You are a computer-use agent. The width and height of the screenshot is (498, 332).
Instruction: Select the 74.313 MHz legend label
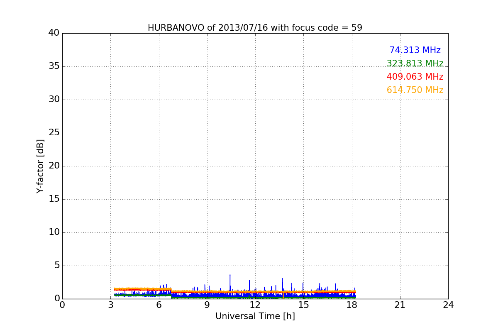coord(415,50)
